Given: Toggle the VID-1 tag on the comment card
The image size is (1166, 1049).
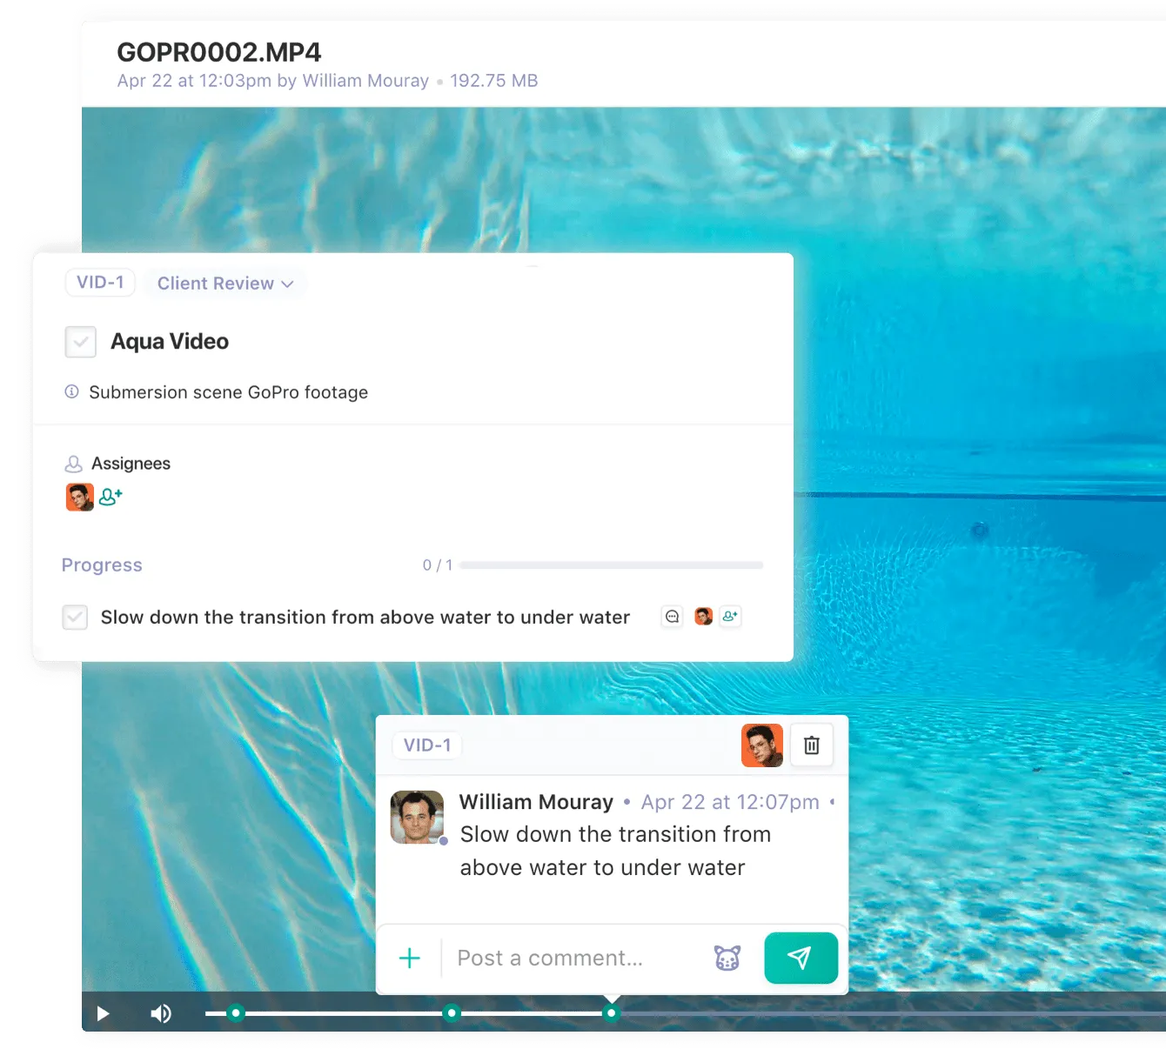Looking at the screenshot, I should point(426,745).
